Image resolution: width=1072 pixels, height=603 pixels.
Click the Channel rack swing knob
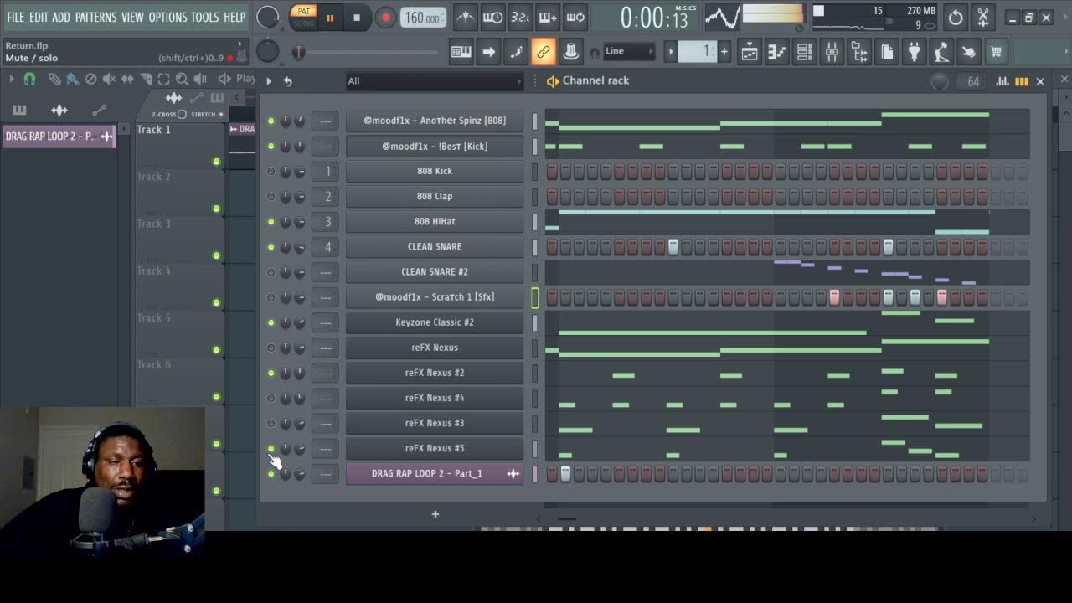(x=940, y=81)
